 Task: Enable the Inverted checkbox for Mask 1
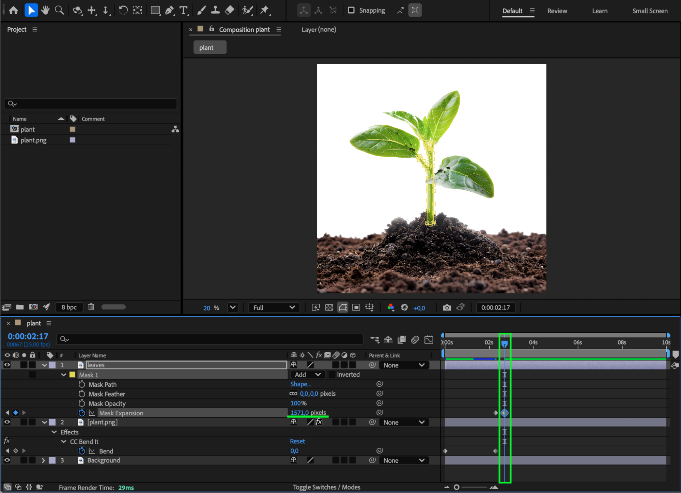pyautogui.click(x=332, y=375)
